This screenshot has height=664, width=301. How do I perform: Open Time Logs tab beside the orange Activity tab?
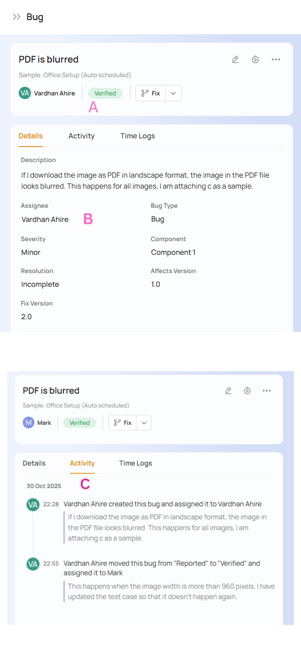point(135,463)
